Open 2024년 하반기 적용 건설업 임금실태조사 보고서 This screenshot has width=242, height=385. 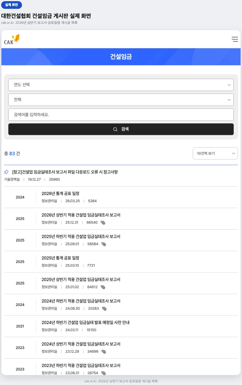(81, 301)
